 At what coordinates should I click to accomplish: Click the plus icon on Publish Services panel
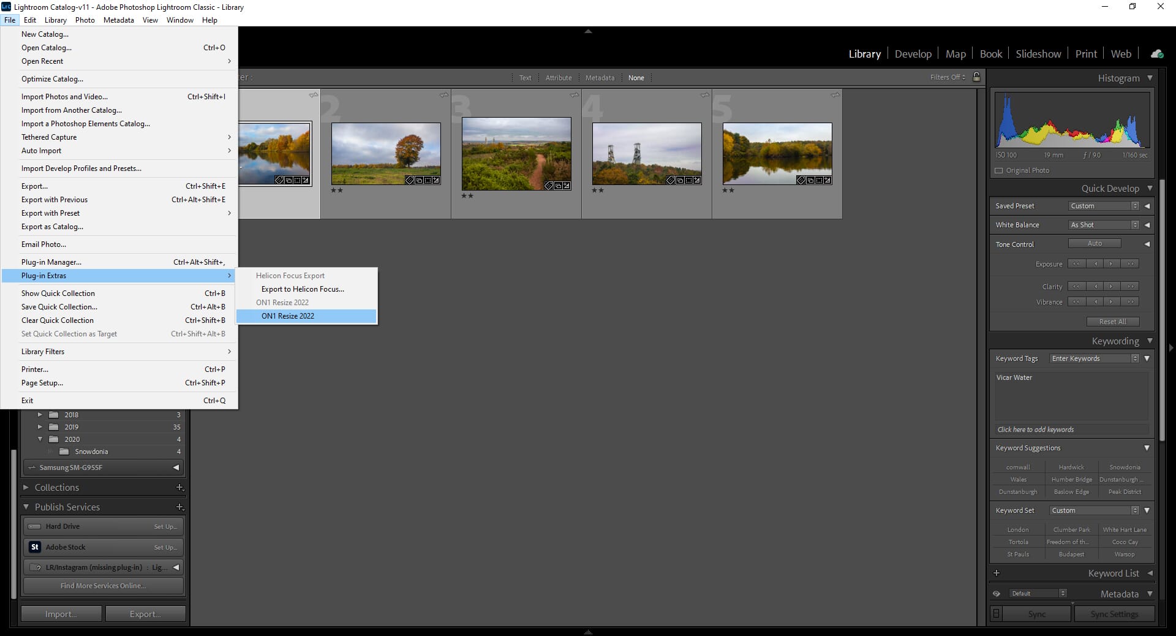coord(180,507)
